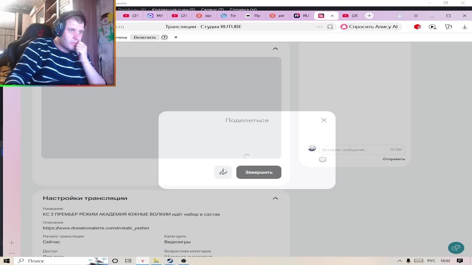Click the three dots in left sidebar

coord(11,253)
